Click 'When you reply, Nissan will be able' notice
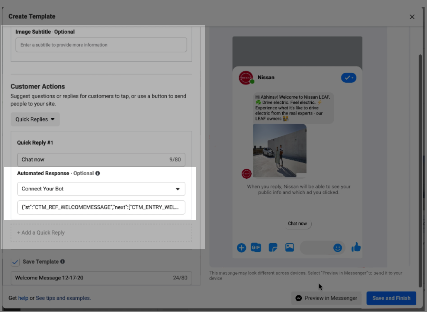This screenshot has height=312, width=427. [x=299, y=189]
